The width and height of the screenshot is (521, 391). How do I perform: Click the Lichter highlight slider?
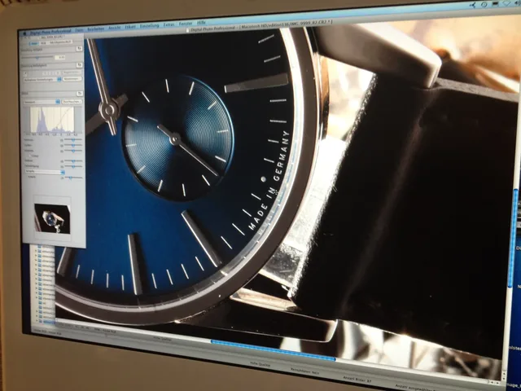coord(72,145)
